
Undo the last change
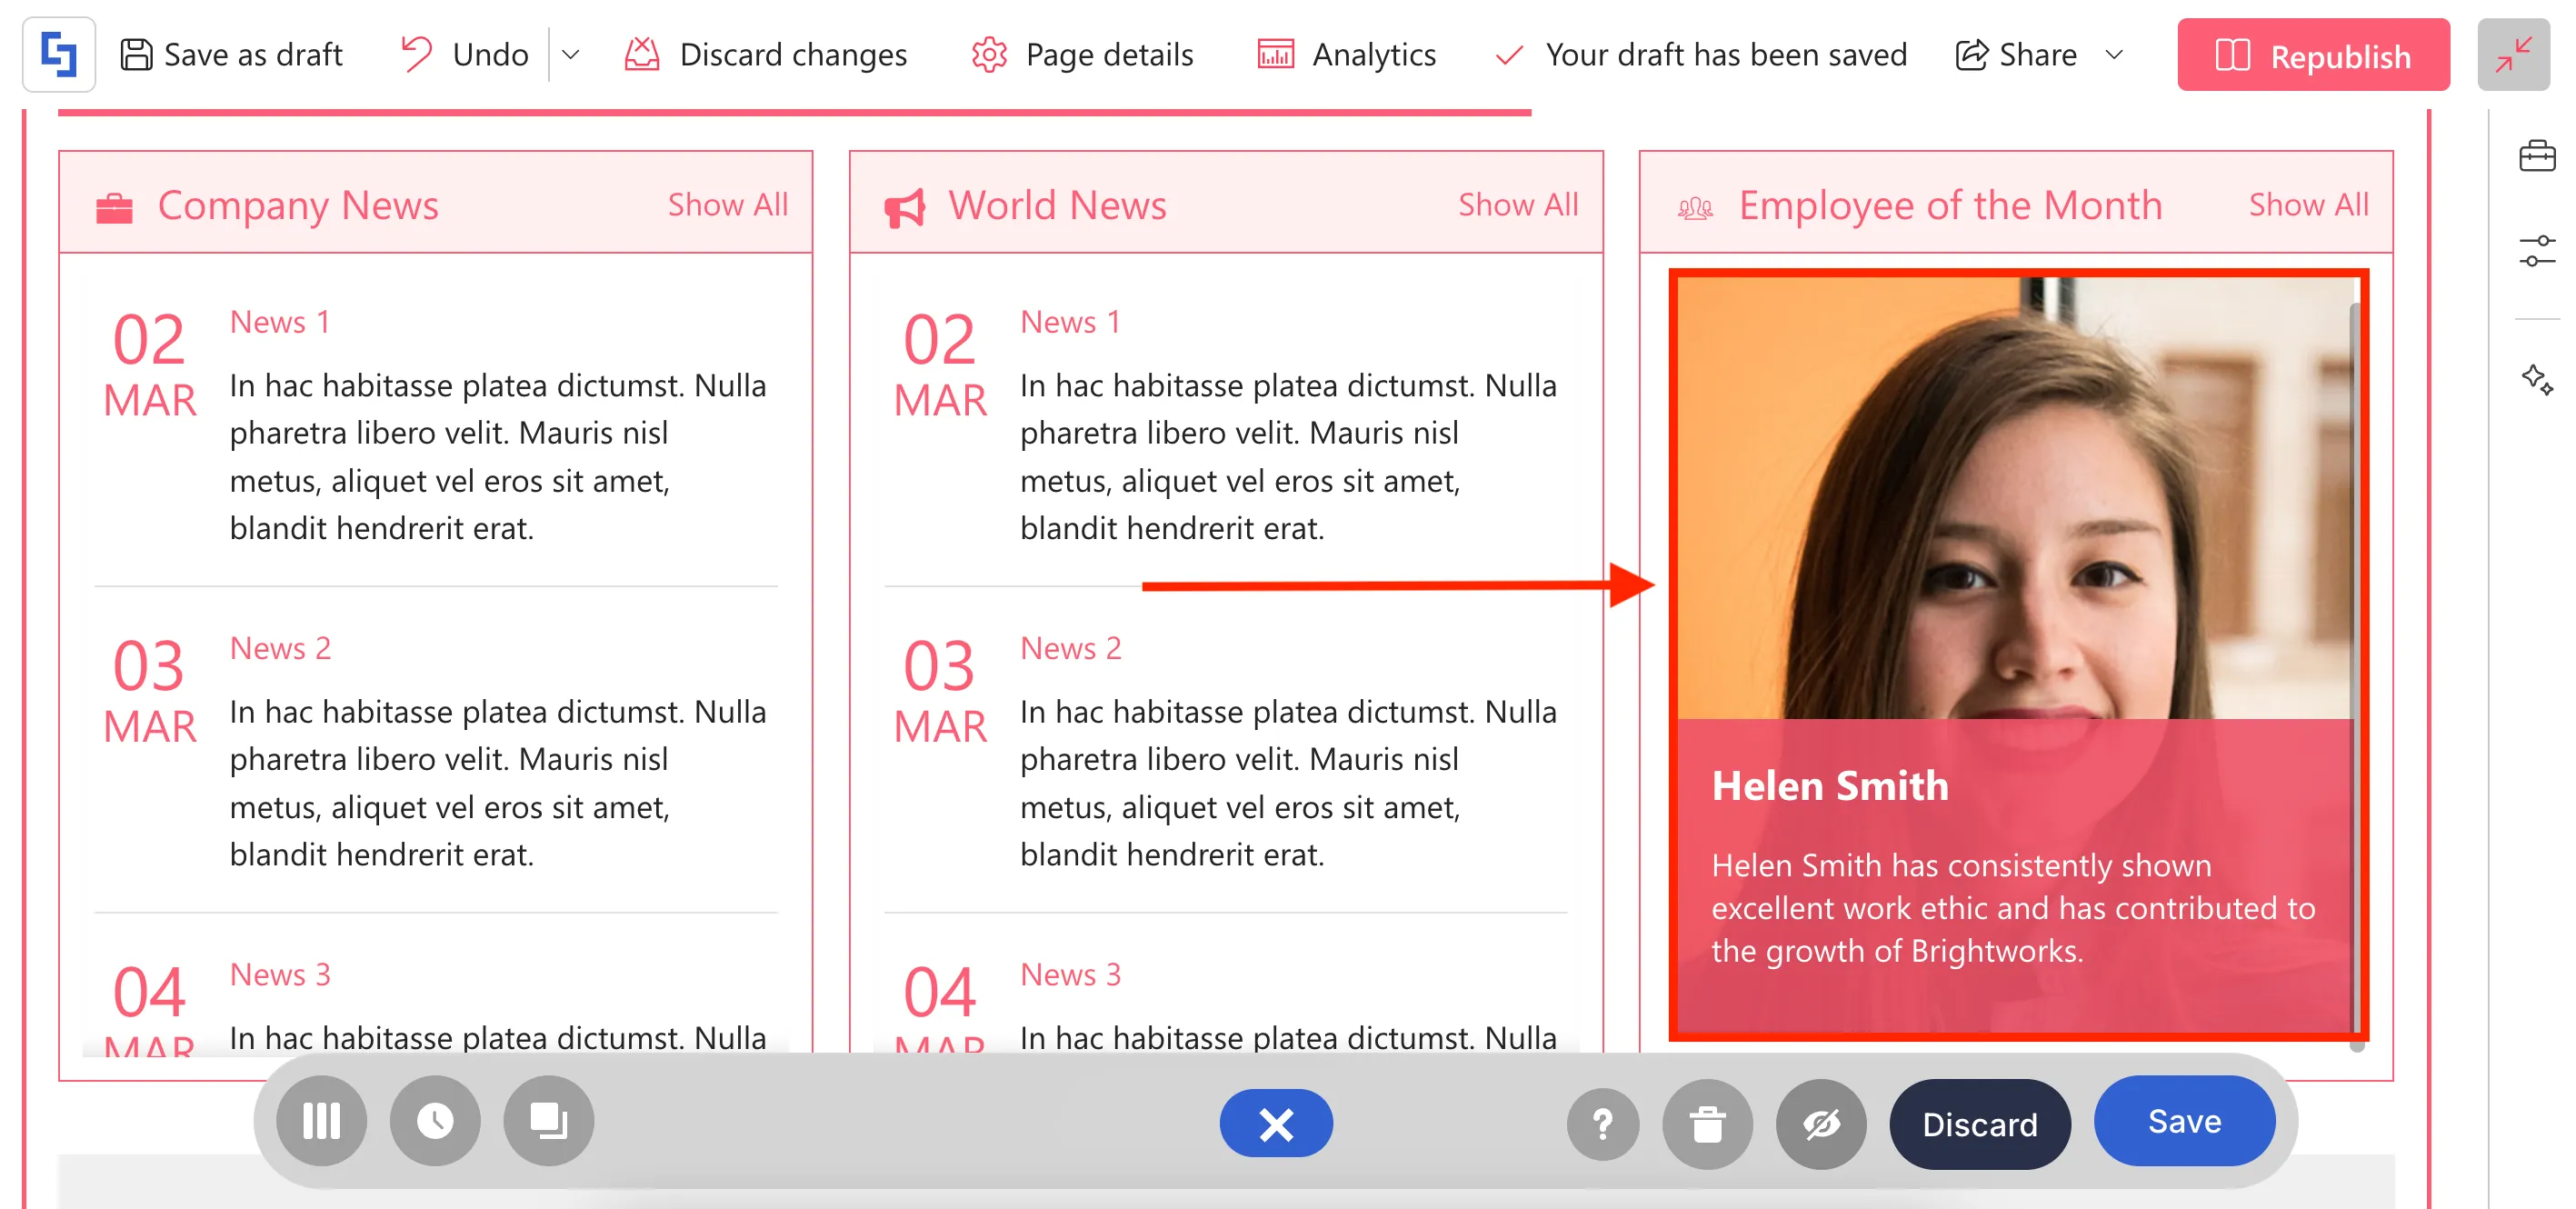pyautogui.click(x=464, y=55)
